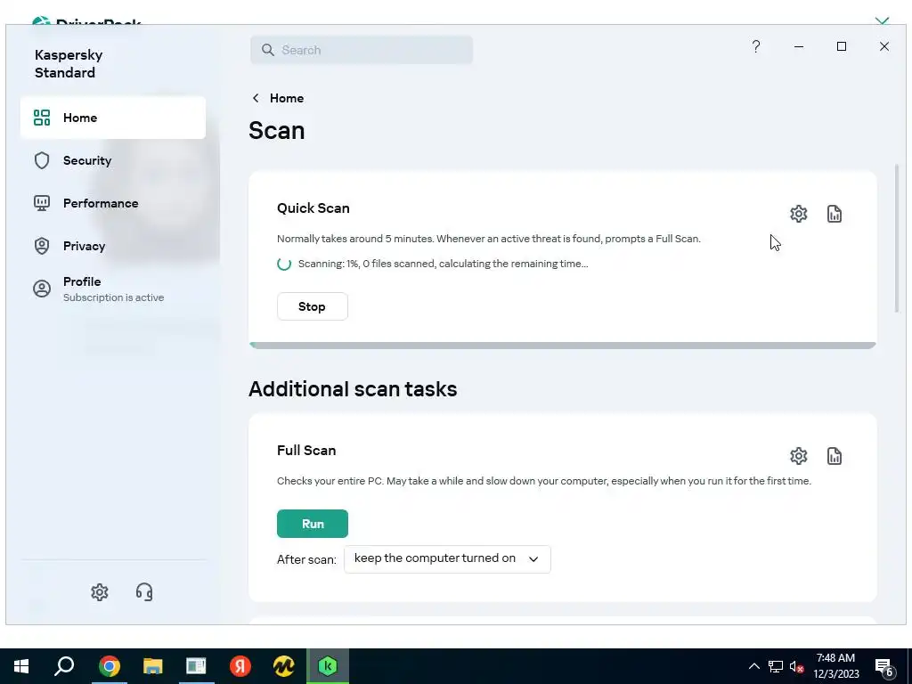Click the Security shield icon

tap(42, 160)
